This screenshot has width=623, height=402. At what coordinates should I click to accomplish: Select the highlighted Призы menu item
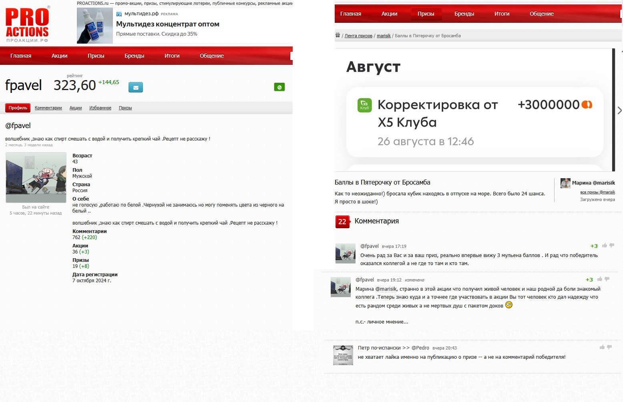click(426, 14)
